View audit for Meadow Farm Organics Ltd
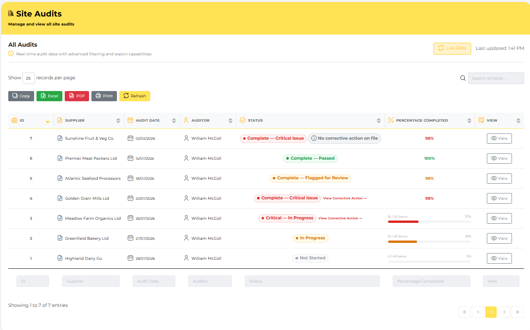Image resolution: width=530 pixels, height=330 pixels. click(x=499, y=219)
